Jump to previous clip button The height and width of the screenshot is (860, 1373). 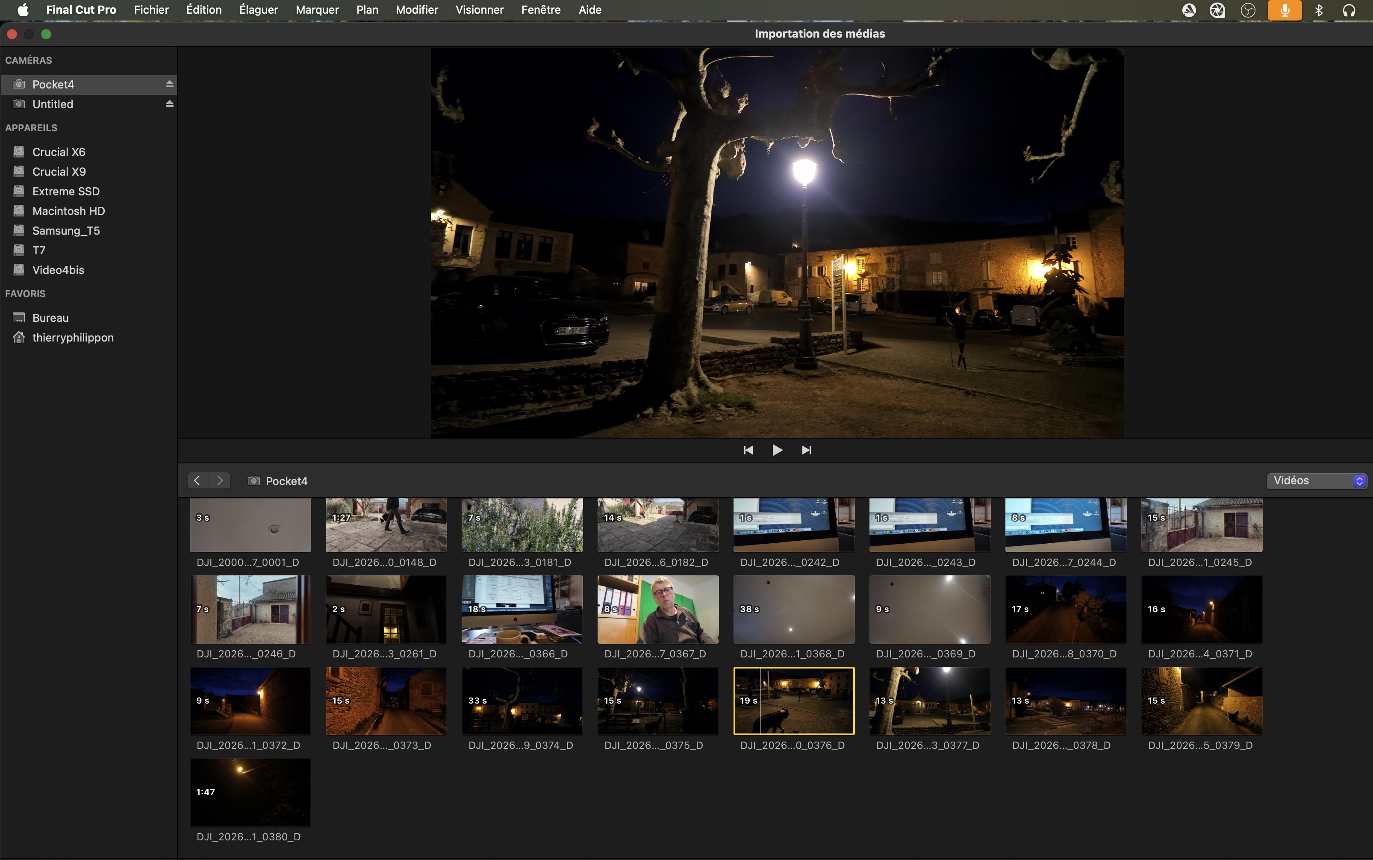pyautogui.click(x=748, y=450)
